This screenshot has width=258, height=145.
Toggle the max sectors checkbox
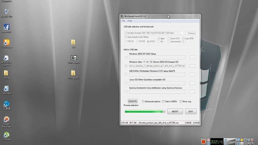click(169, 41)
